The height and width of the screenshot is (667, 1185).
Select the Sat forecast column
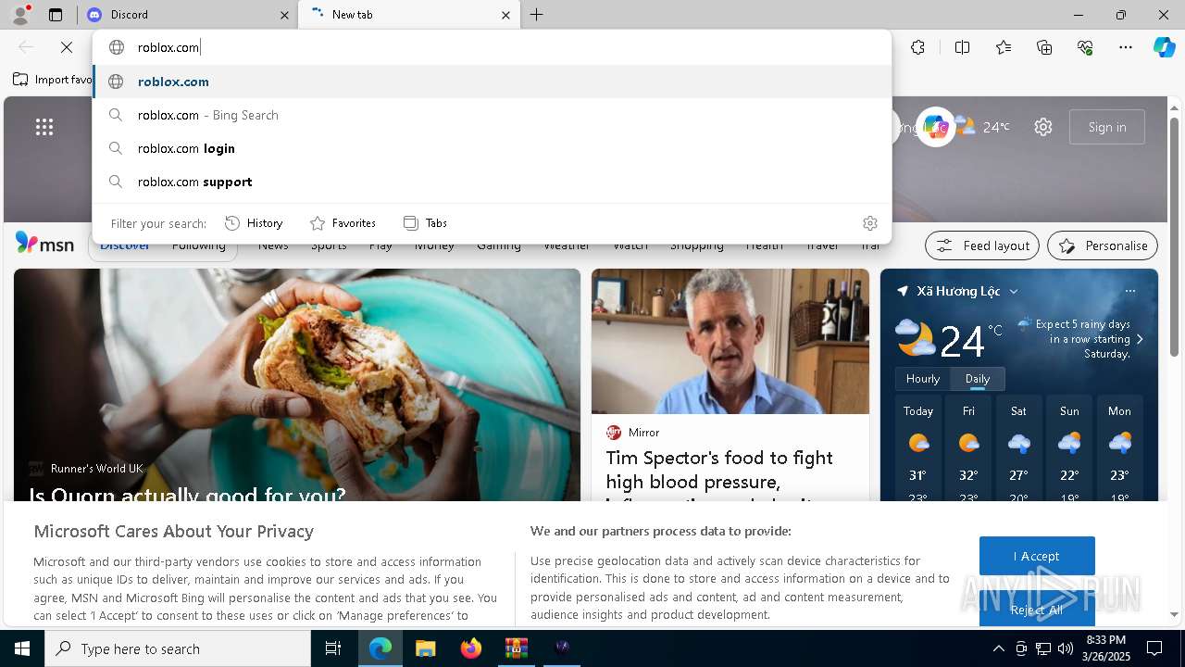[x=1018, y=450]
